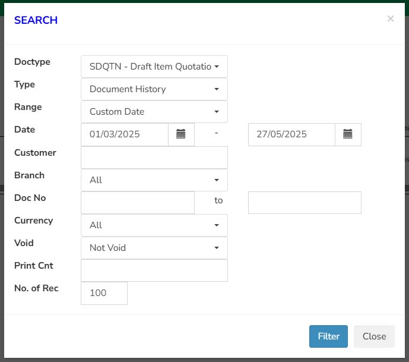Viewport: 409px width, 362px height.
Task: Click the No. of Rec field
Action: 104,293
